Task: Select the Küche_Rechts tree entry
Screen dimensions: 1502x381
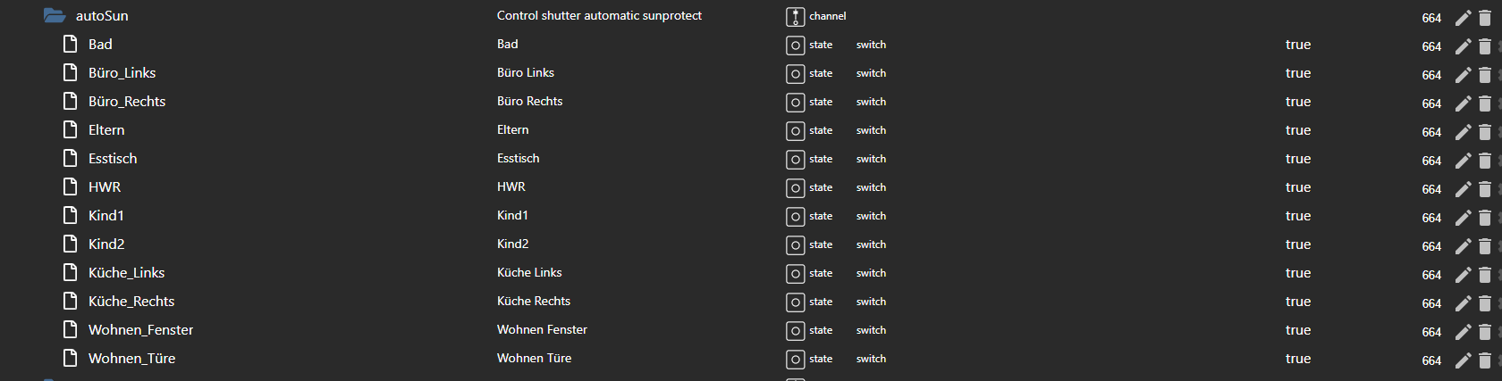Action: click(131, 302)
